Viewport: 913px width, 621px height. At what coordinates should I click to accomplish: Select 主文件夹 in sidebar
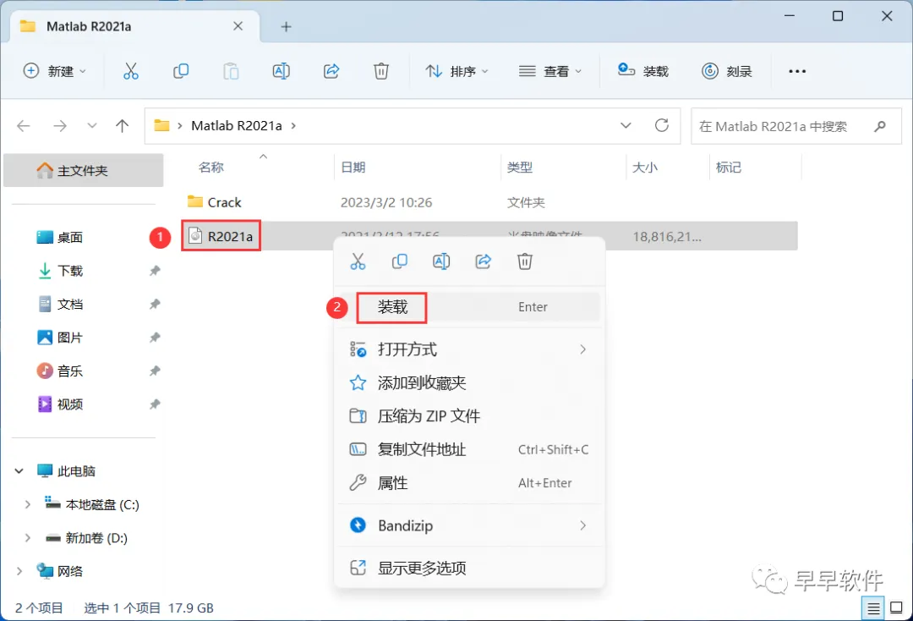point(83,171)
